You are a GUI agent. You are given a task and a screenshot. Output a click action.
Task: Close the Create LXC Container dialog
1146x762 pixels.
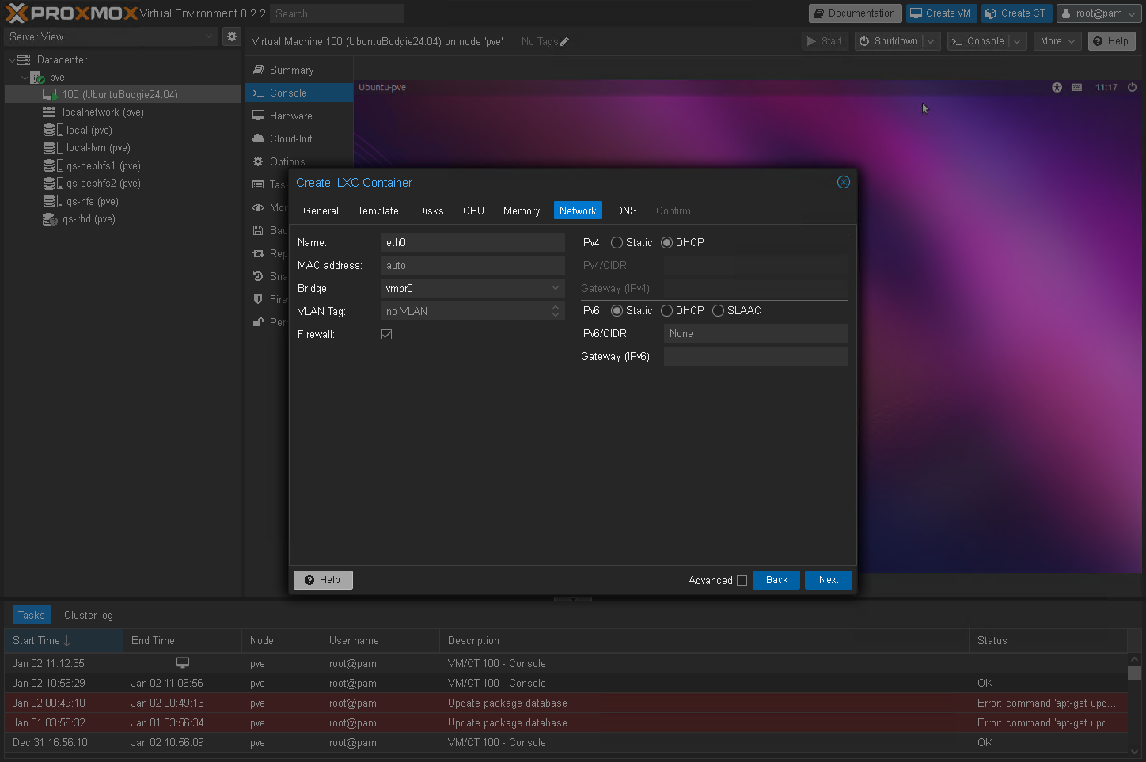[x=844, y=182]
